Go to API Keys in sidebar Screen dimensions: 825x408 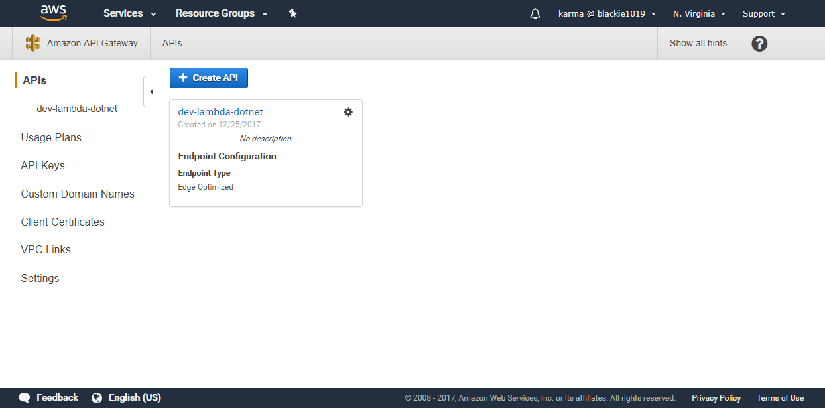click(43, 166)
